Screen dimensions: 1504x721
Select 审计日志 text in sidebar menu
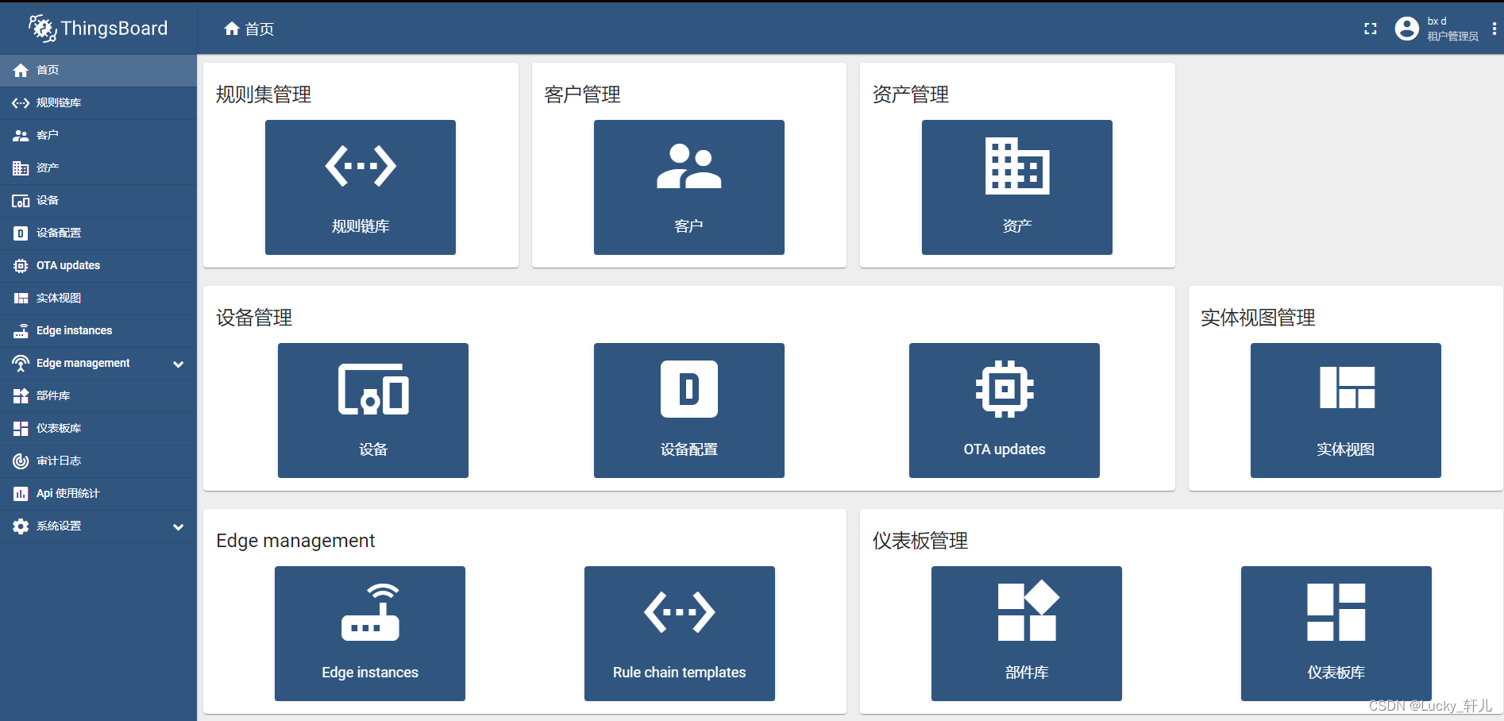[59, 461]
